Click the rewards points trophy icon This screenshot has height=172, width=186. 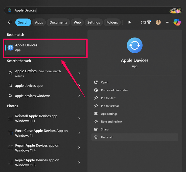tap(149, 22)
